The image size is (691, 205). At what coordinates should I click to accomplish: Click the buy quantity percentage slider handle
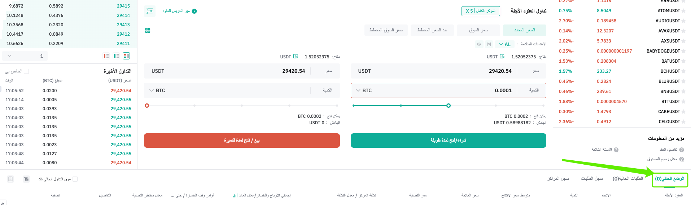[449, 106]
